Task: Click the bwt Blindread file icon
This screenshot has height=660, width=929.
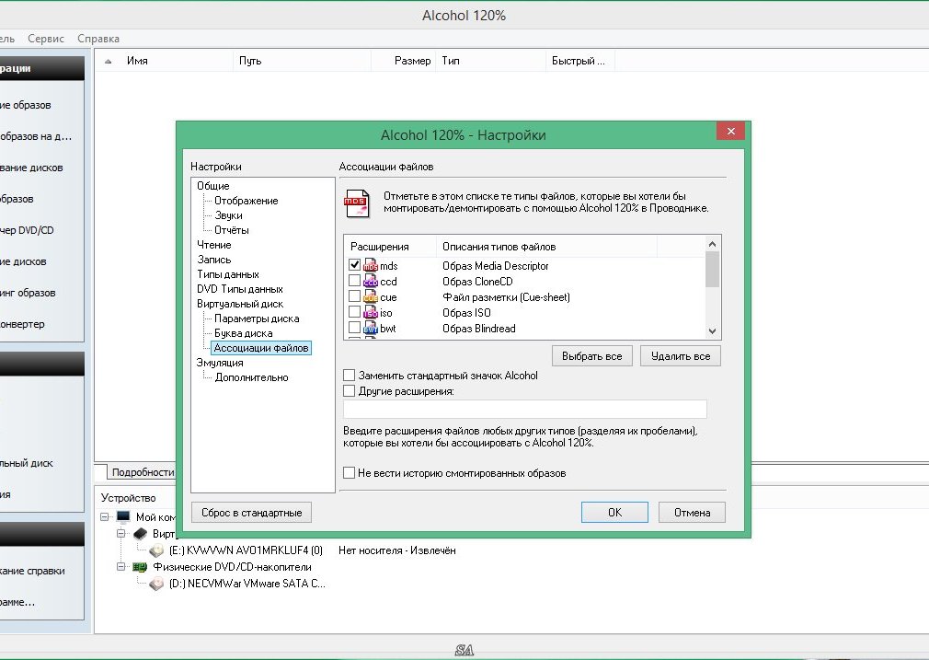Action: [371, 328]
